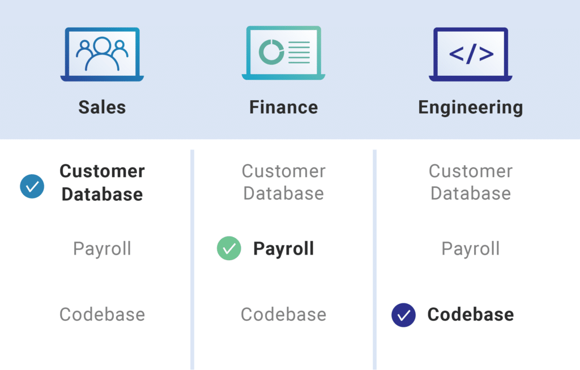Image resolution: width=580 pixels, height=370 pixels.
Task: Select the Finance column heading
Action: pyautogui.click(x=284, y=107)
